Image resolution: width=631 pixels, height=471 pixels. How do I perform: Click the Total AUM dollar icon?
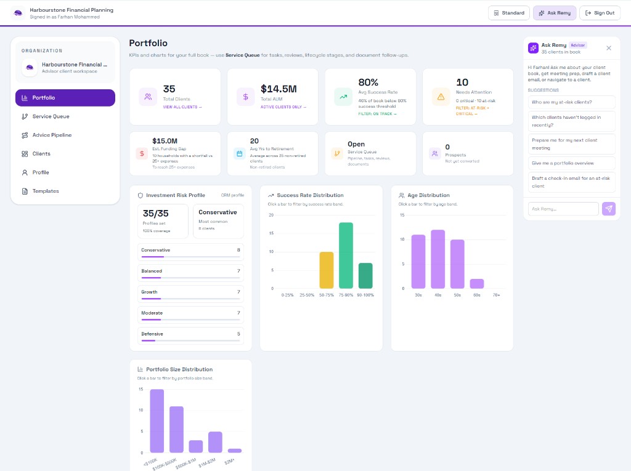[245, 97]
